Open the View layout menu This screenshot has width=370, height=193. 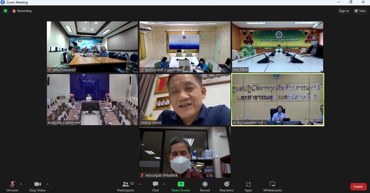pyautogui.click(x=360, y=11)
